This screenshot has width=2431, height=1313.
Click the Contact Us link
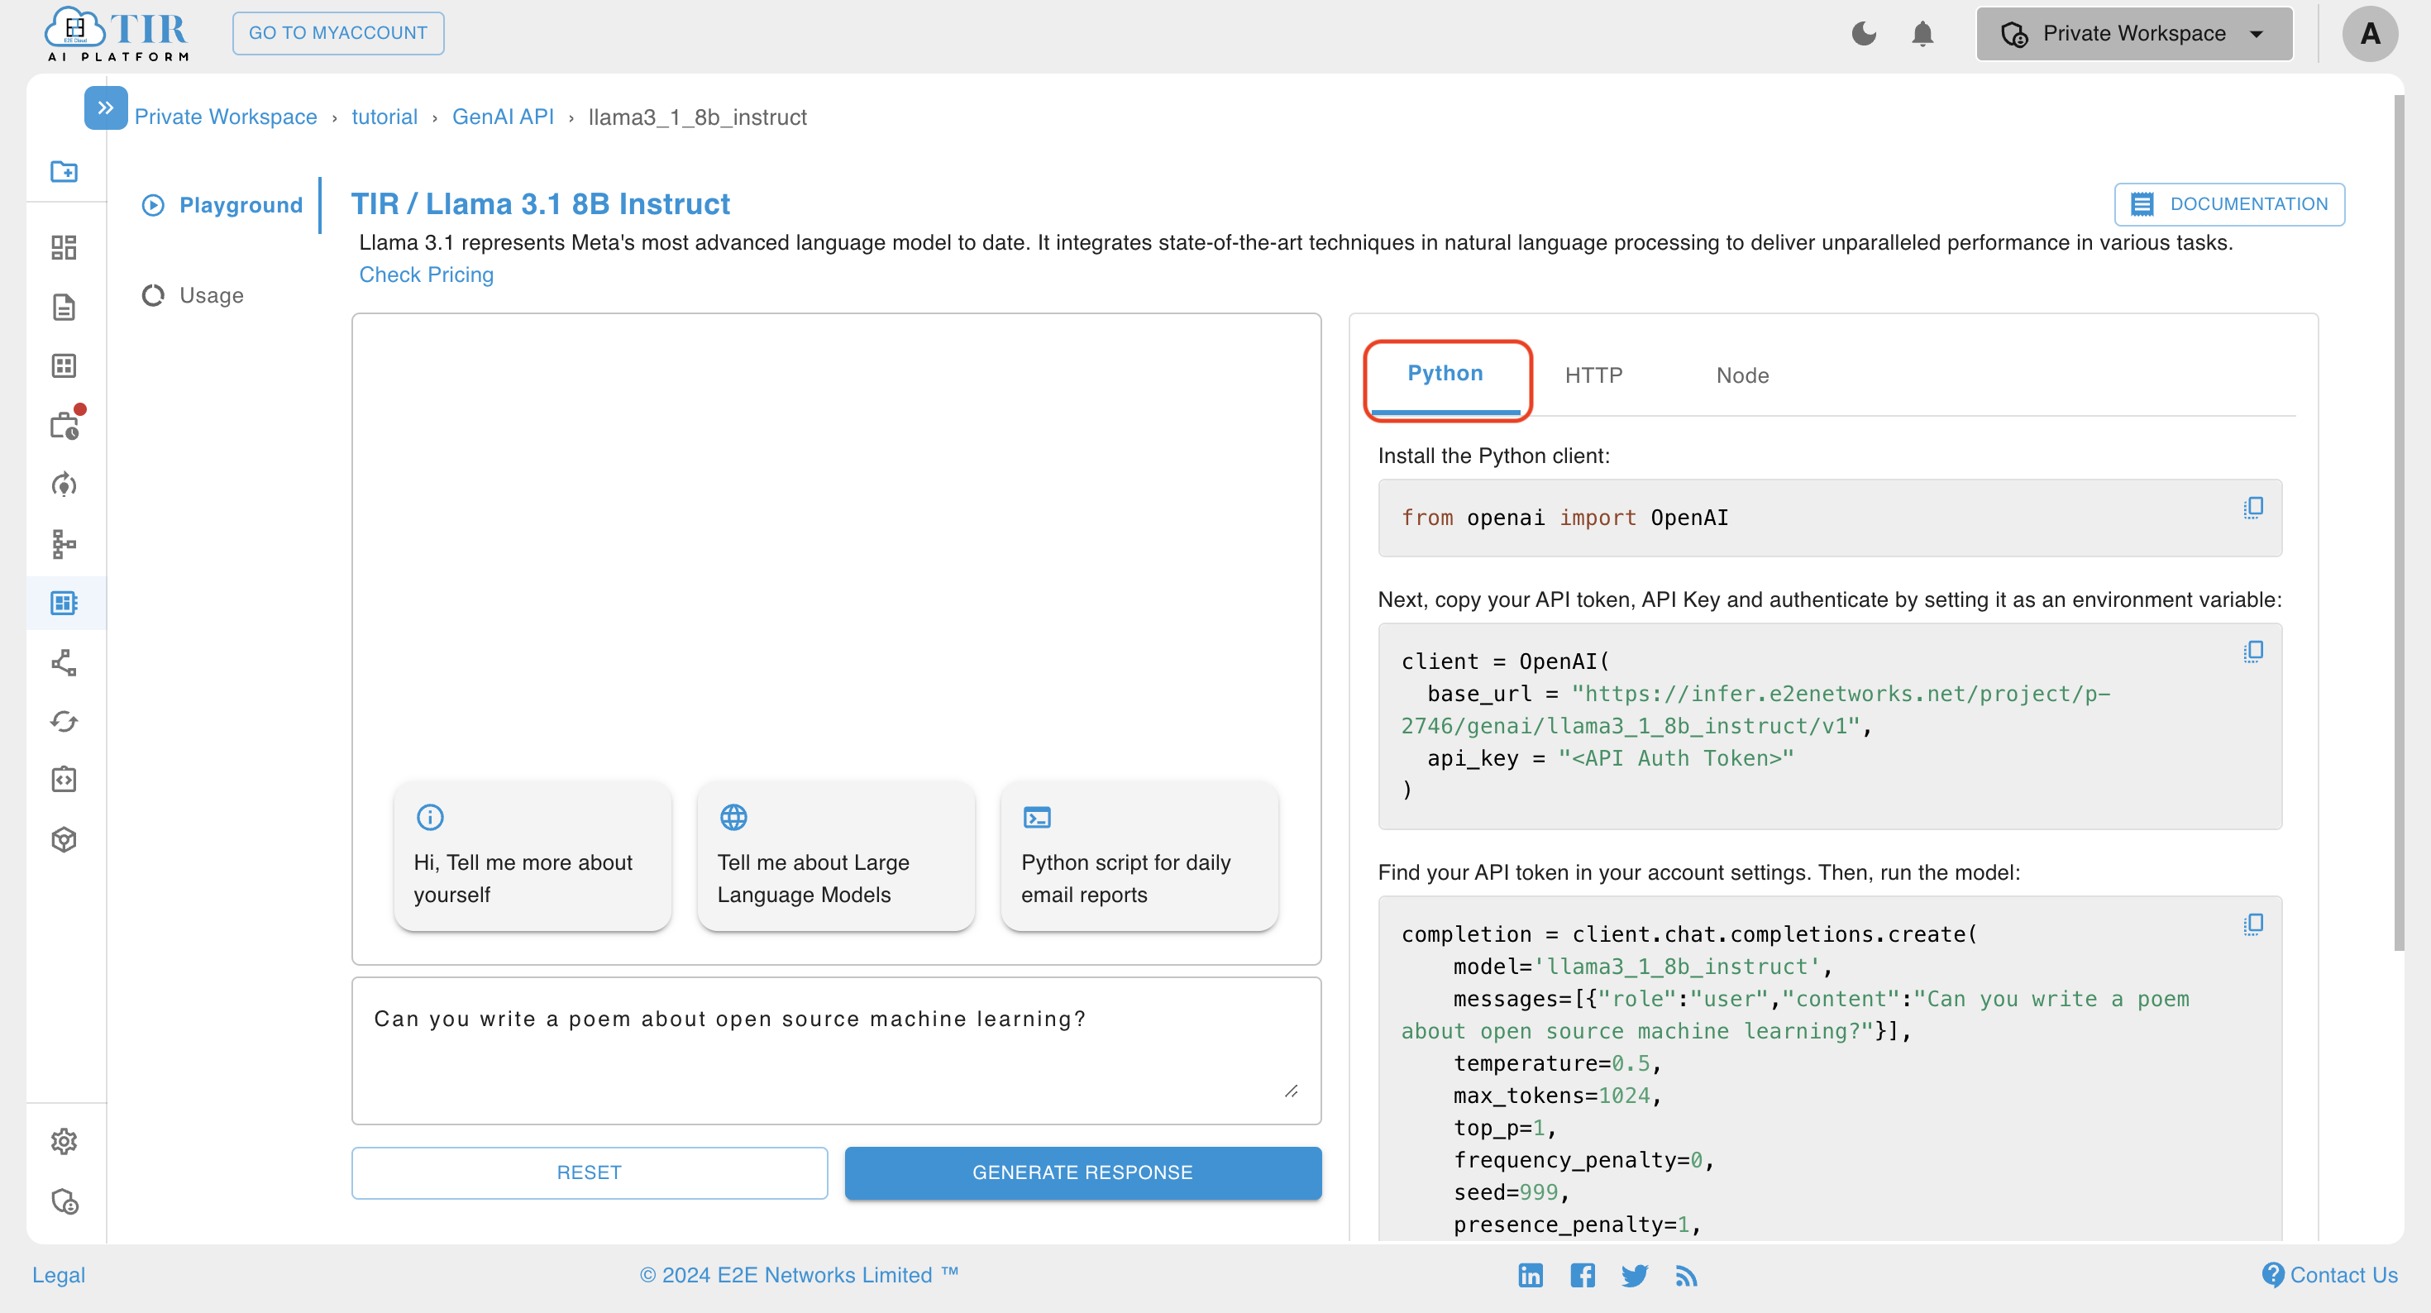point(2330,1275)
